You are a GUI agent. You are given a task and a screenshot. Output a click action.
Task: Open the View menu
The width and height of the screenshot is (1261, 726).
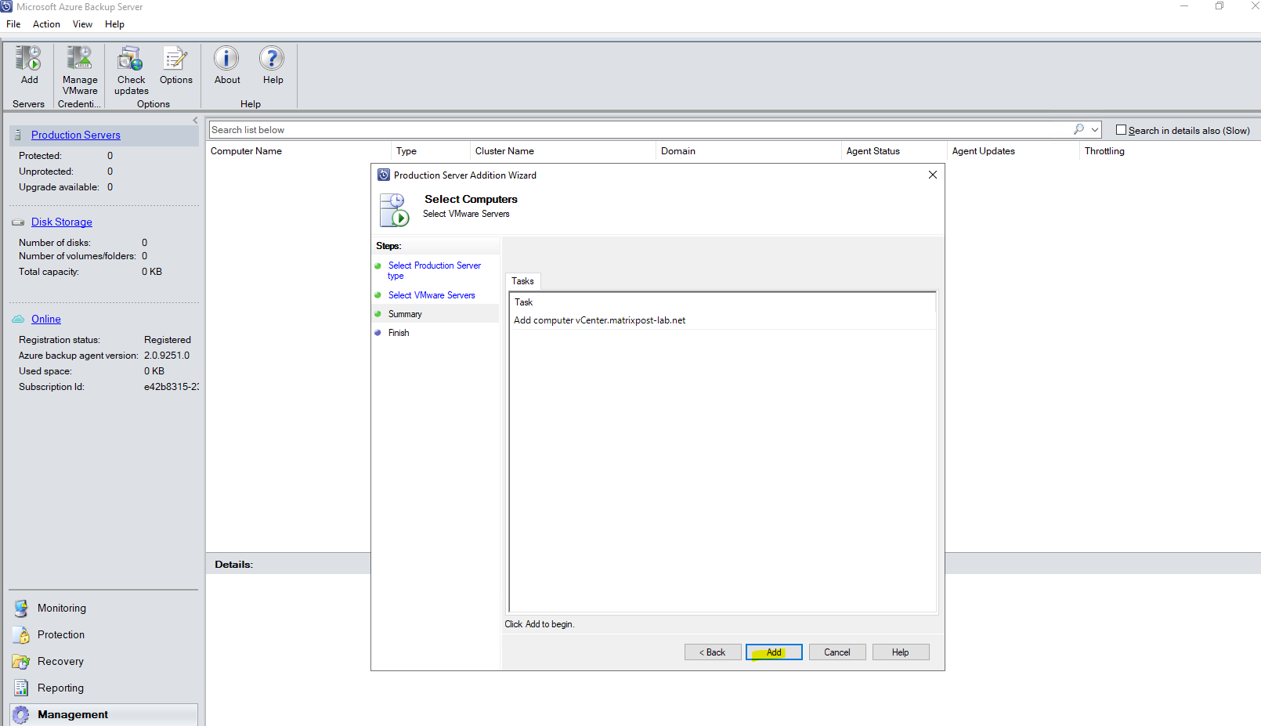[x=82, y=24]
